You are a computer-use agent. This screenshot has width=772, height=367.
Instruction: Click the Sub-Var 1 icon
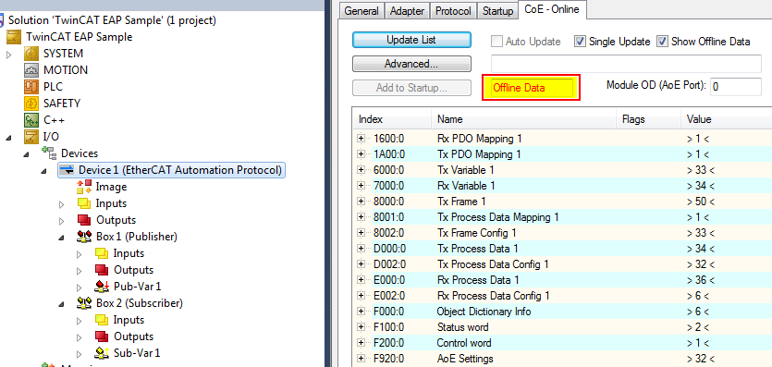pyautogui.click(x=102, y=353)
